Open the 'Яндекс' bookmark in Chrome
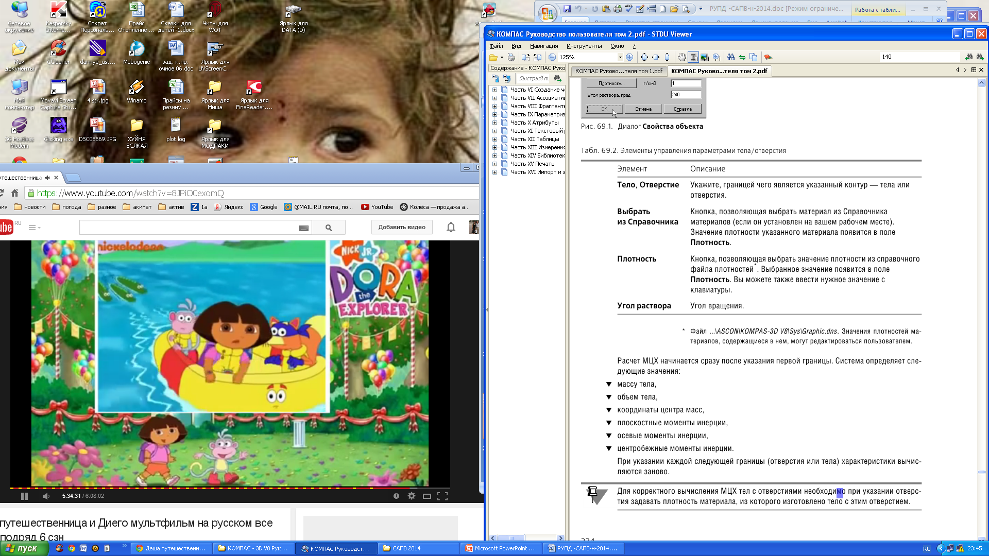Image resolution: width=989 pixels, height=556 pixels. click(228, 207)
